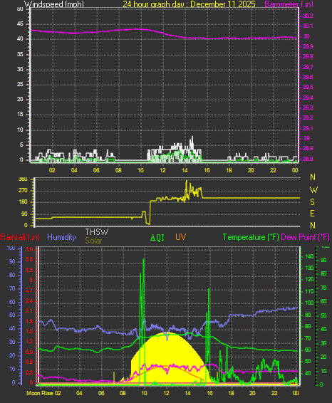Click the AQI legend label
The height and width of the screenshot is (403, 332).
tap(157, 238)
